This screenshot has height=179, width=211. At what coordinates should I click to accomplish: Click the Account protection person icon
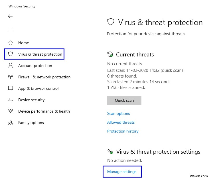(x=11, y=66)
